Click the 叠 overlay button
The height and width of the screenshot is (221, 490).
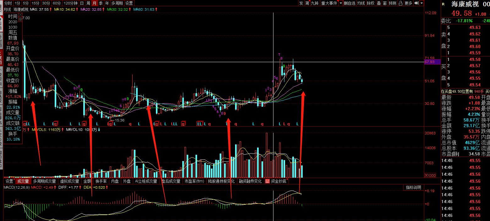pos(379,3)
